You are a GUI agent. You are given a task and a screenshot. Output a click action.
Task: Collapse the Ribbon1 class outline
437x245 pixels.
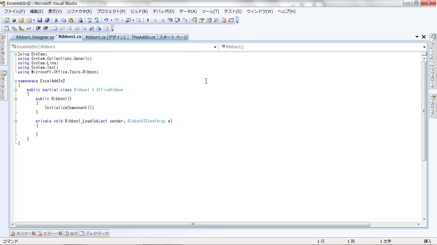[x=16, y=90]
